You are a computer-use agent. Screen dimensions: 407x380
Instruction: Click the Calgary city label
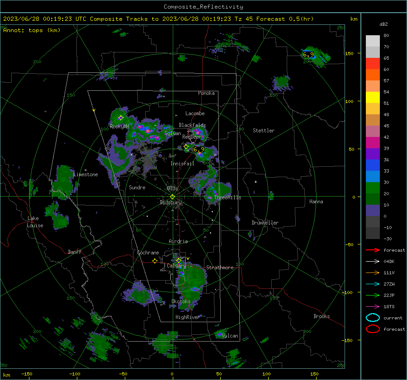tap(176, 266)
